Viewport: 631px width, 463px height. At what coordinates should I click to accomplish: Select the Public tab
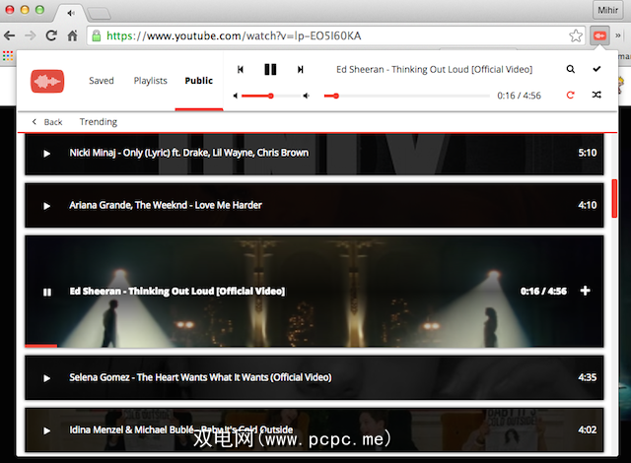pos(199,81)
